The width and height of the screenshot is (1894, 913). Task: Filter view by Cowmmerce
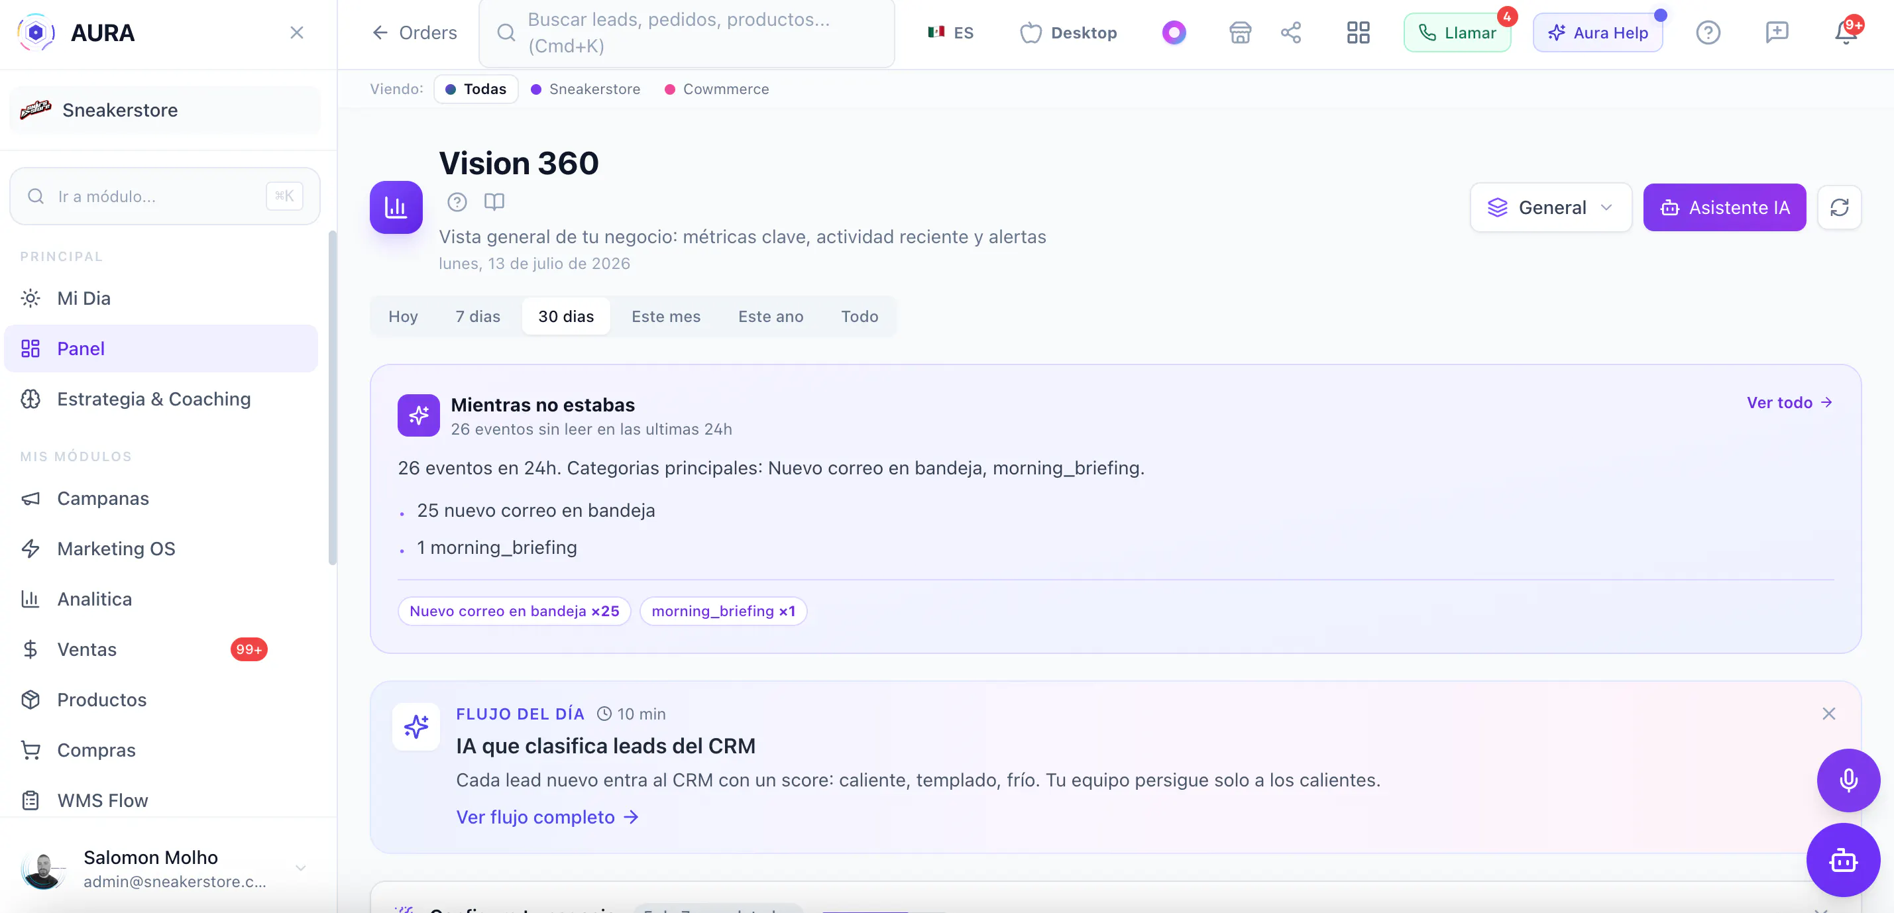click(x=717, y=89)
